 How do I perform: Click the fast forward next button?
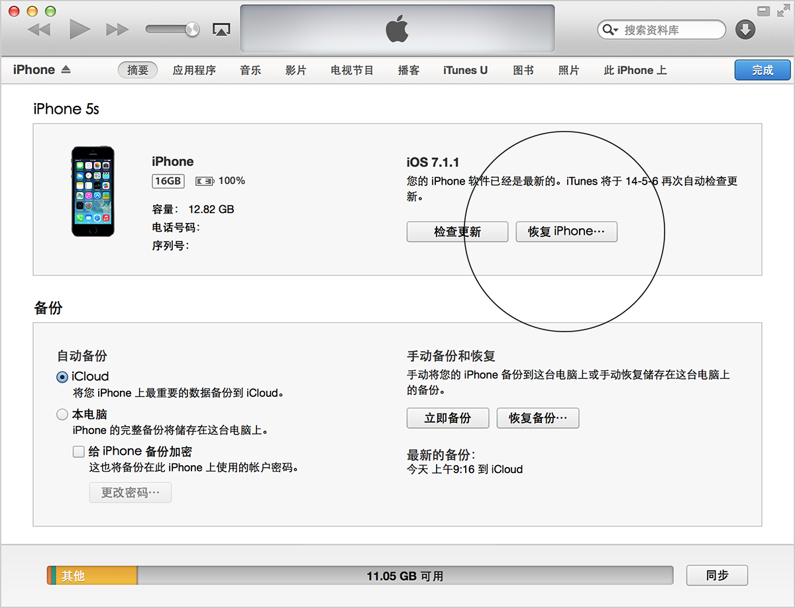[x=117, y=29]
